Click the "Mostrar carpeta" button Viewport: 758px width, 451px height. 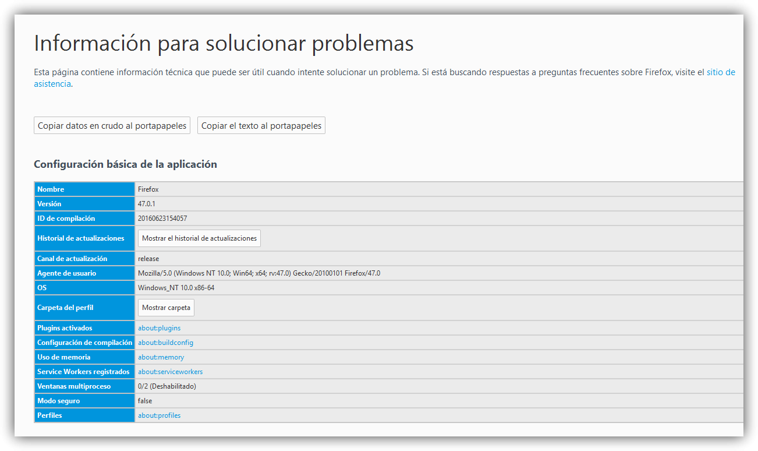point(166,308)
